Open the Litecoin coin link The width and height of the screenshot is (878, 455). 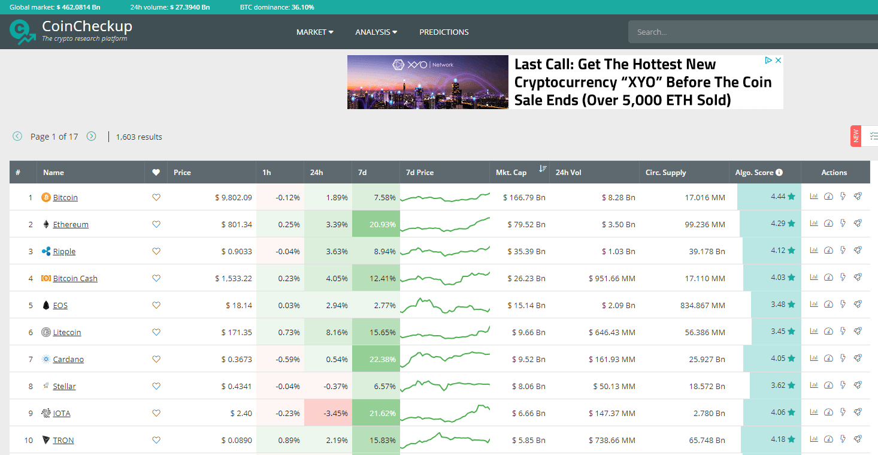click(66, 332)
